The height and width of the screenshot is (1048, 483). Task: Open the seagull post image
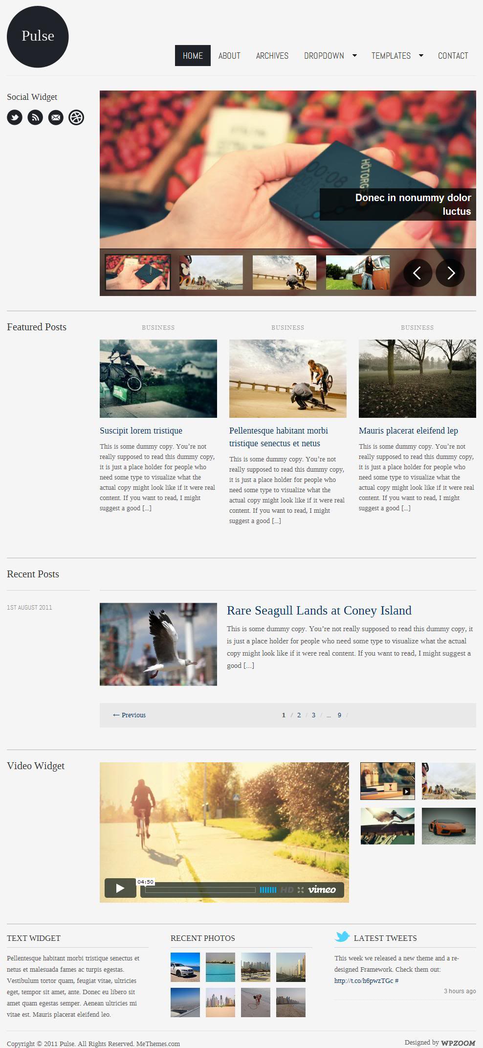158,644
